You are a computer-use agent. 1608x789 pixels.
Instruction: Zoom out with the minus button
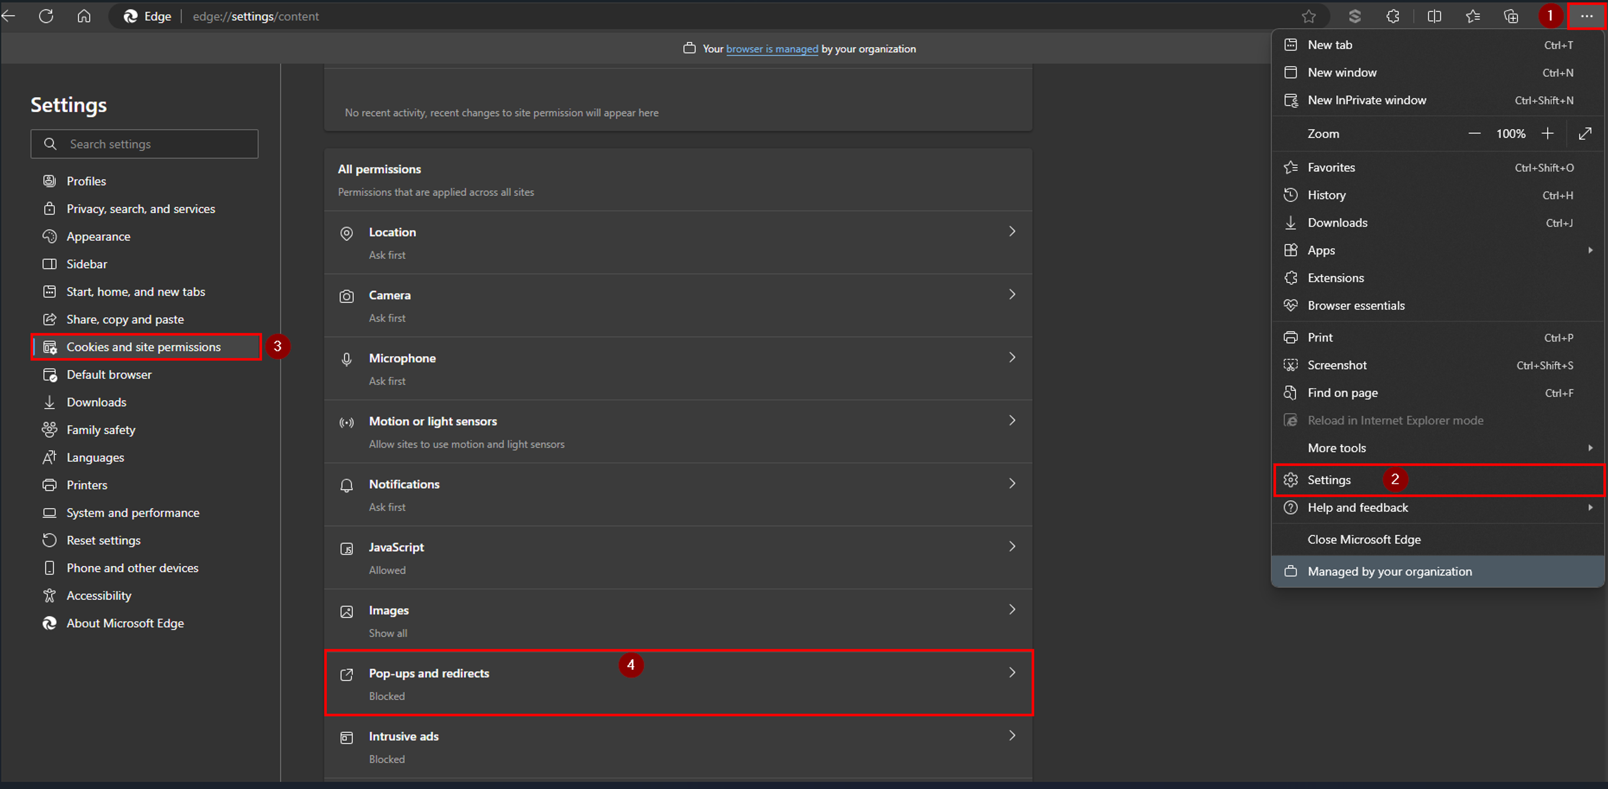(x=1475, y=134)
